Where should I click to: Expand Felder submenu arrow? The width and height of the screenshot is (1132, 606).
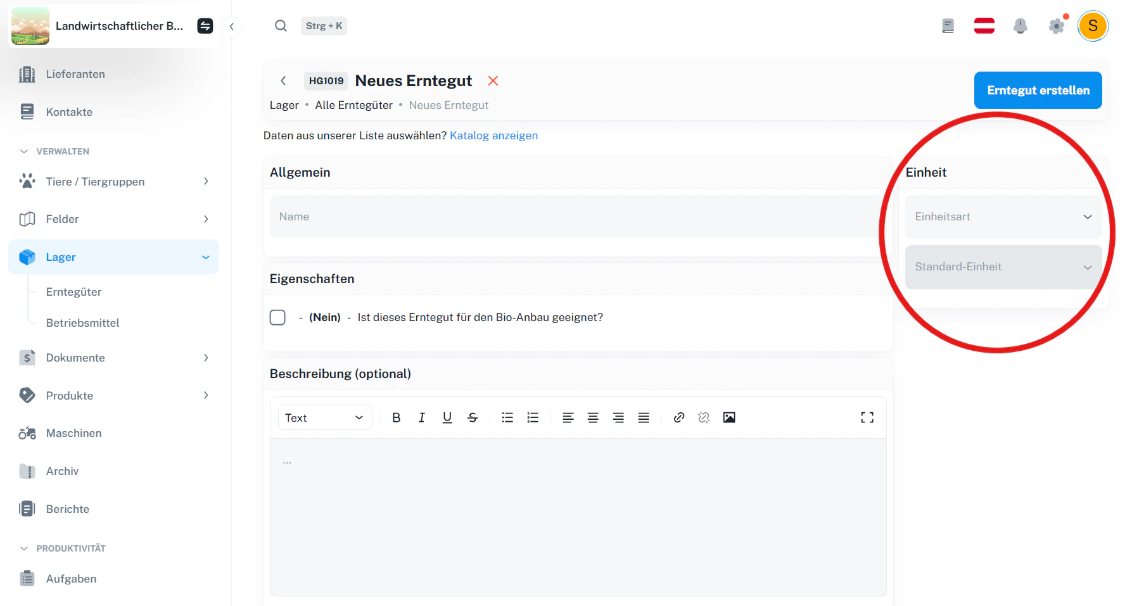point(206,219)
